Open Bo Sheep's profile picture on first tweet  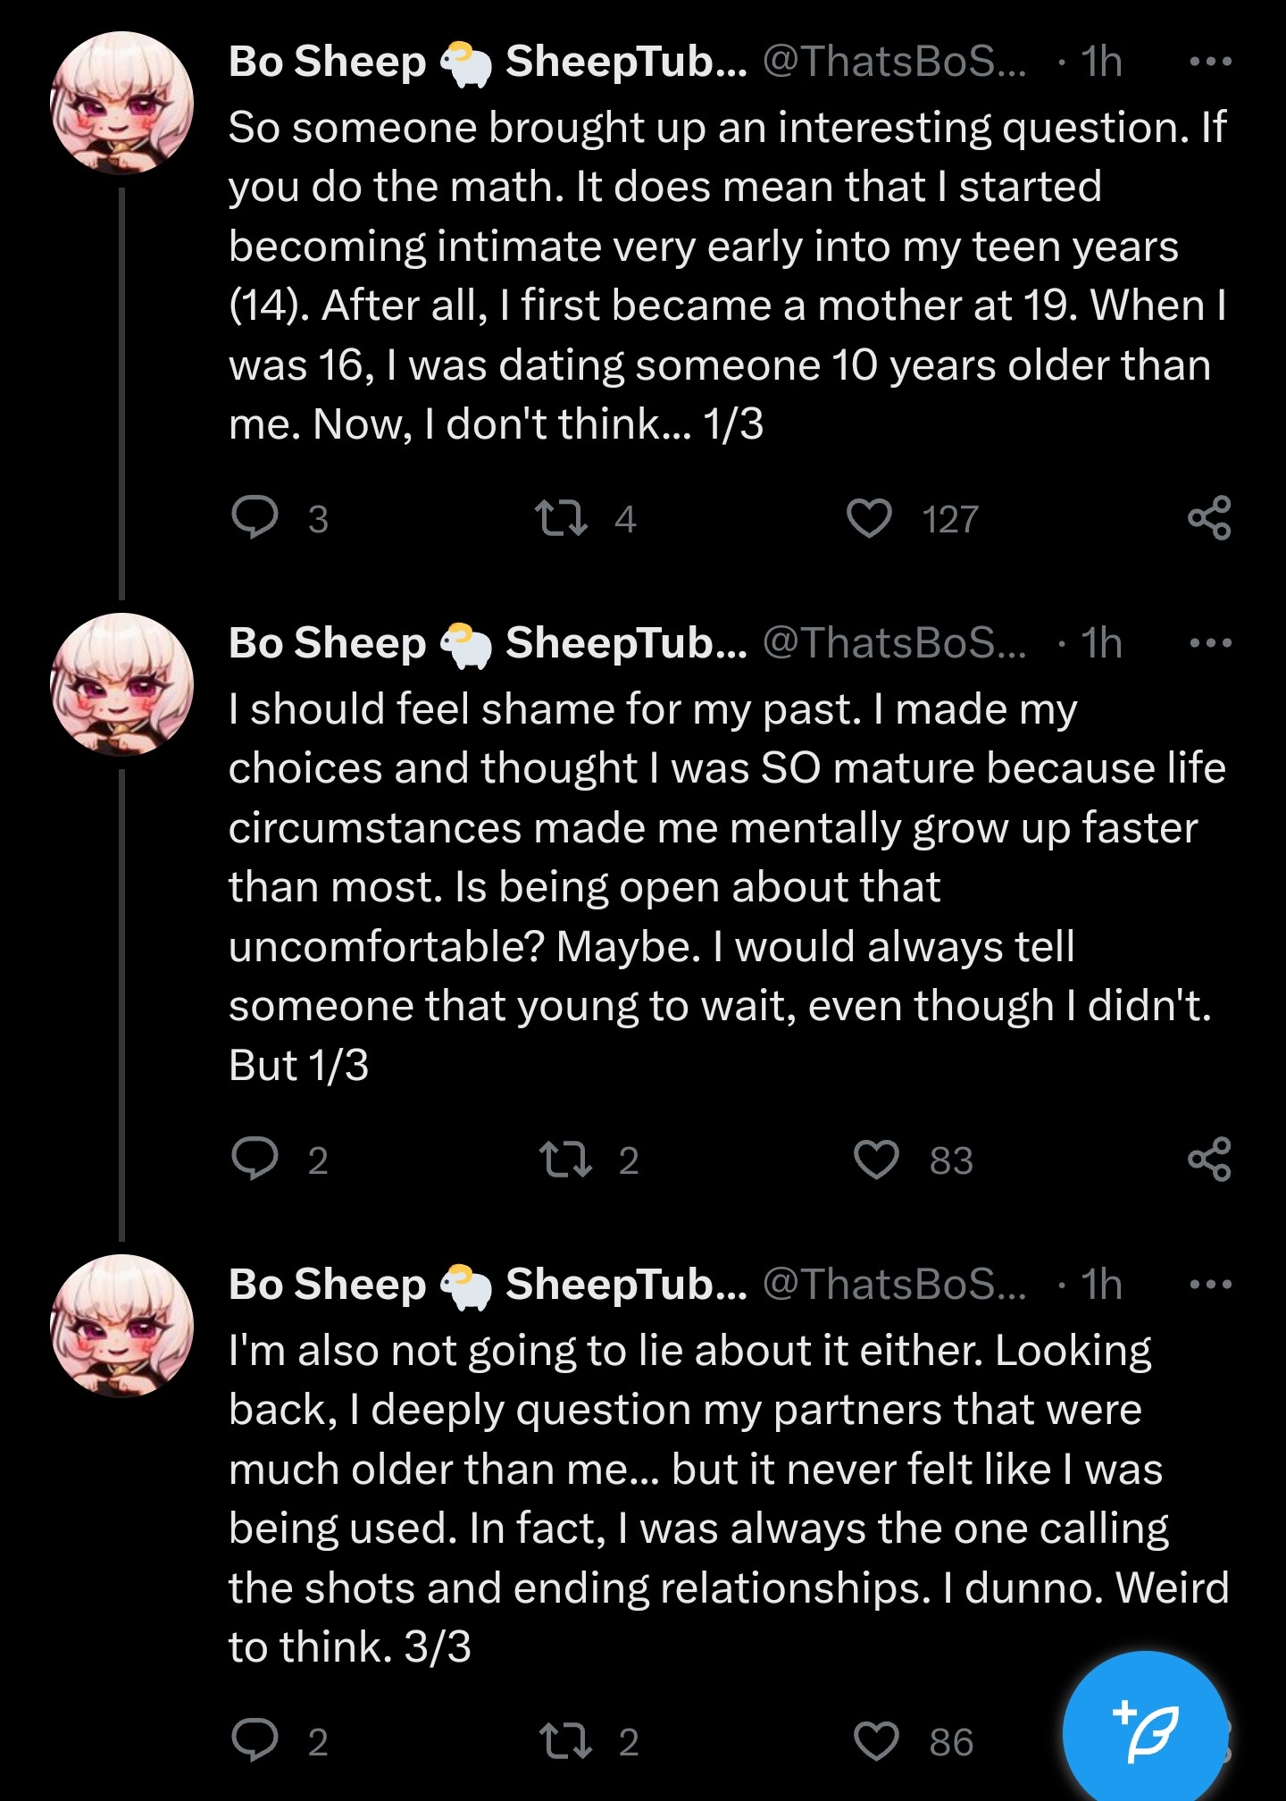pyautogui.click(x=121, y=103)
